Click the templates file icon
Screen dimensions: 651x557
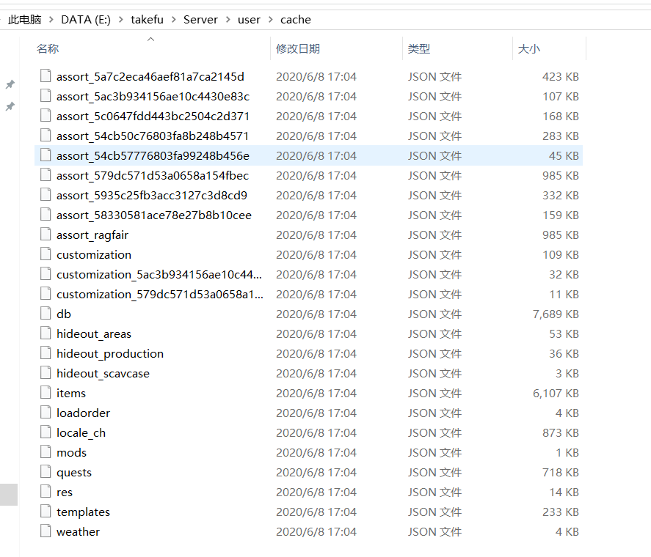point(46,512)
